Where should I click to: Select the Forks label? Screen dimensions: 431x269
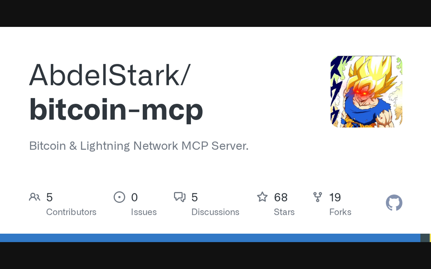340,212
